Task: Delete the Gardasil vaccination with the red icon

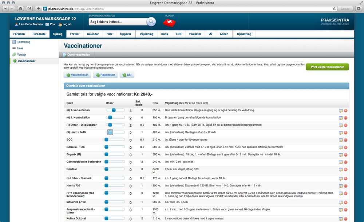Action: coord(345,169)
